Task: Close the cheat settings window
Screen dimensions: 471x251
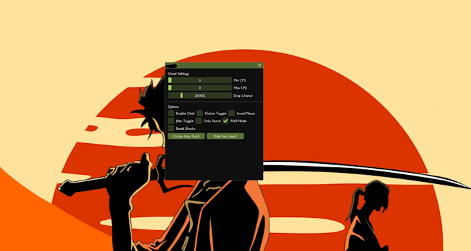Action: [260, 66]
